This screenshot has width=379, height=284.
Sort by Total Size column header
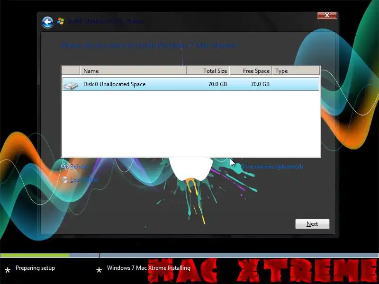coord(208,71)
